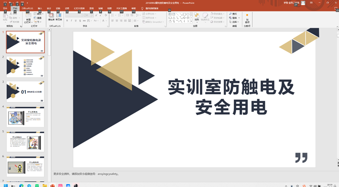Image resolution: width=339 pixels, height=187 pixels.
Task: Click the 文件 File menu
Action: (5, 8)
